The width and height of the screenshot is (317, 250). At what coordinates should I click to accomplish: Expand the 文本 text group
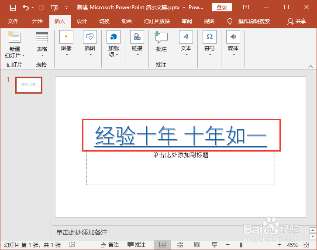tap(186, 44)
